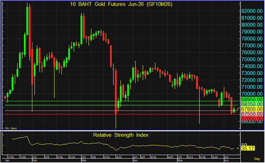Click the 80000.00 price axis label
Image resolution: width=265 pixels, height=163 pixels.
(252, 25)
